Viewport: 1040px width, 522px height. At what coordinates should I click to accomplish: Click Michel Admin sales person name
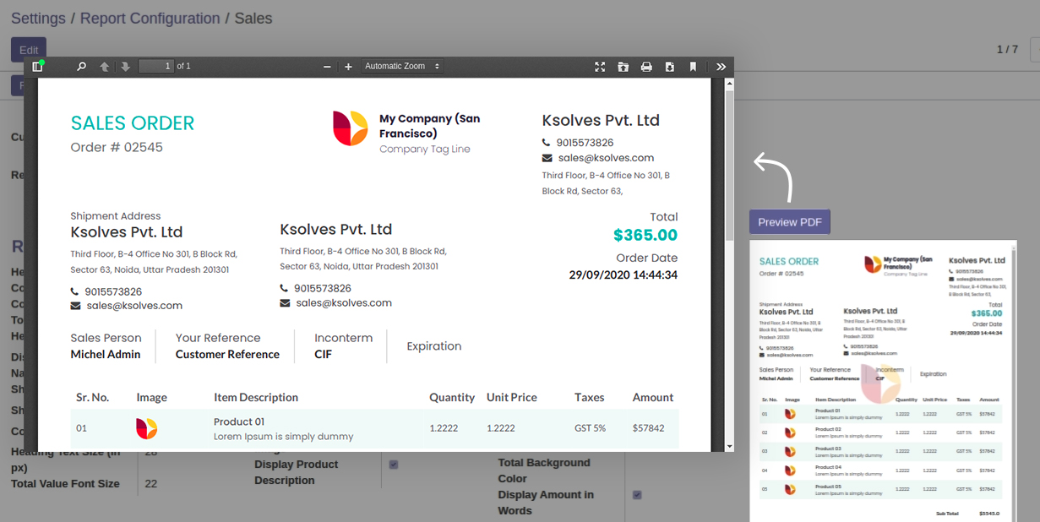click(106, 354)
